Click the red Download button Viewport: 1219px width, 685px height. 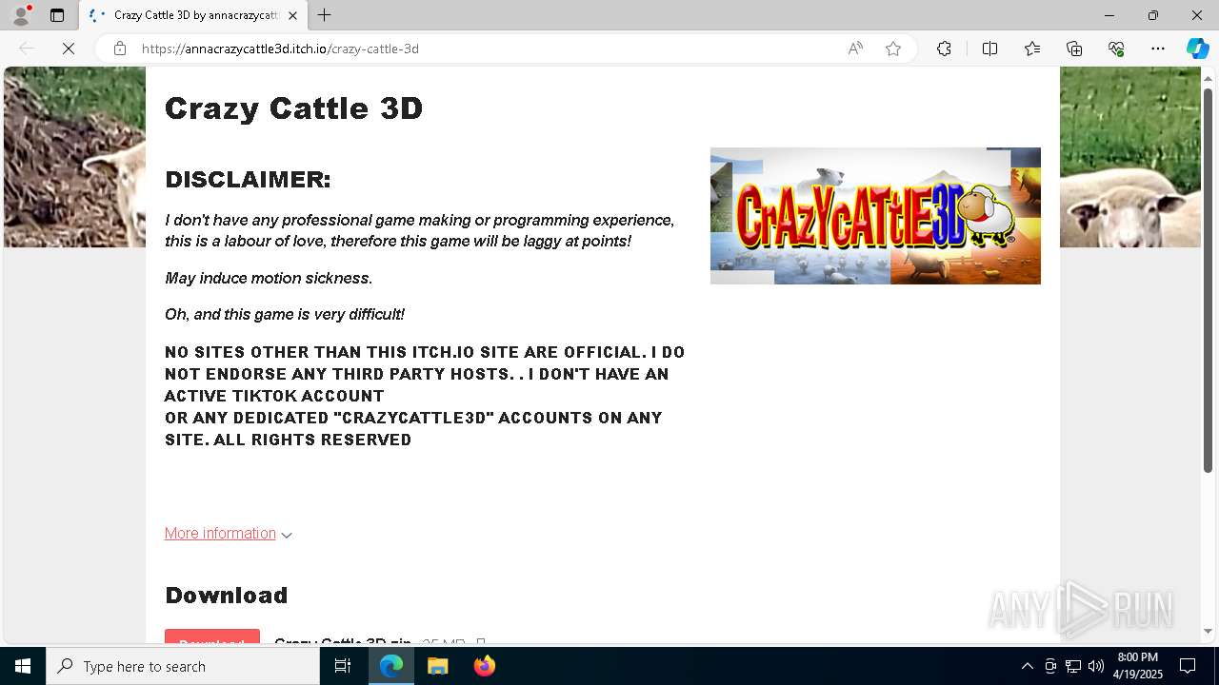212,637
